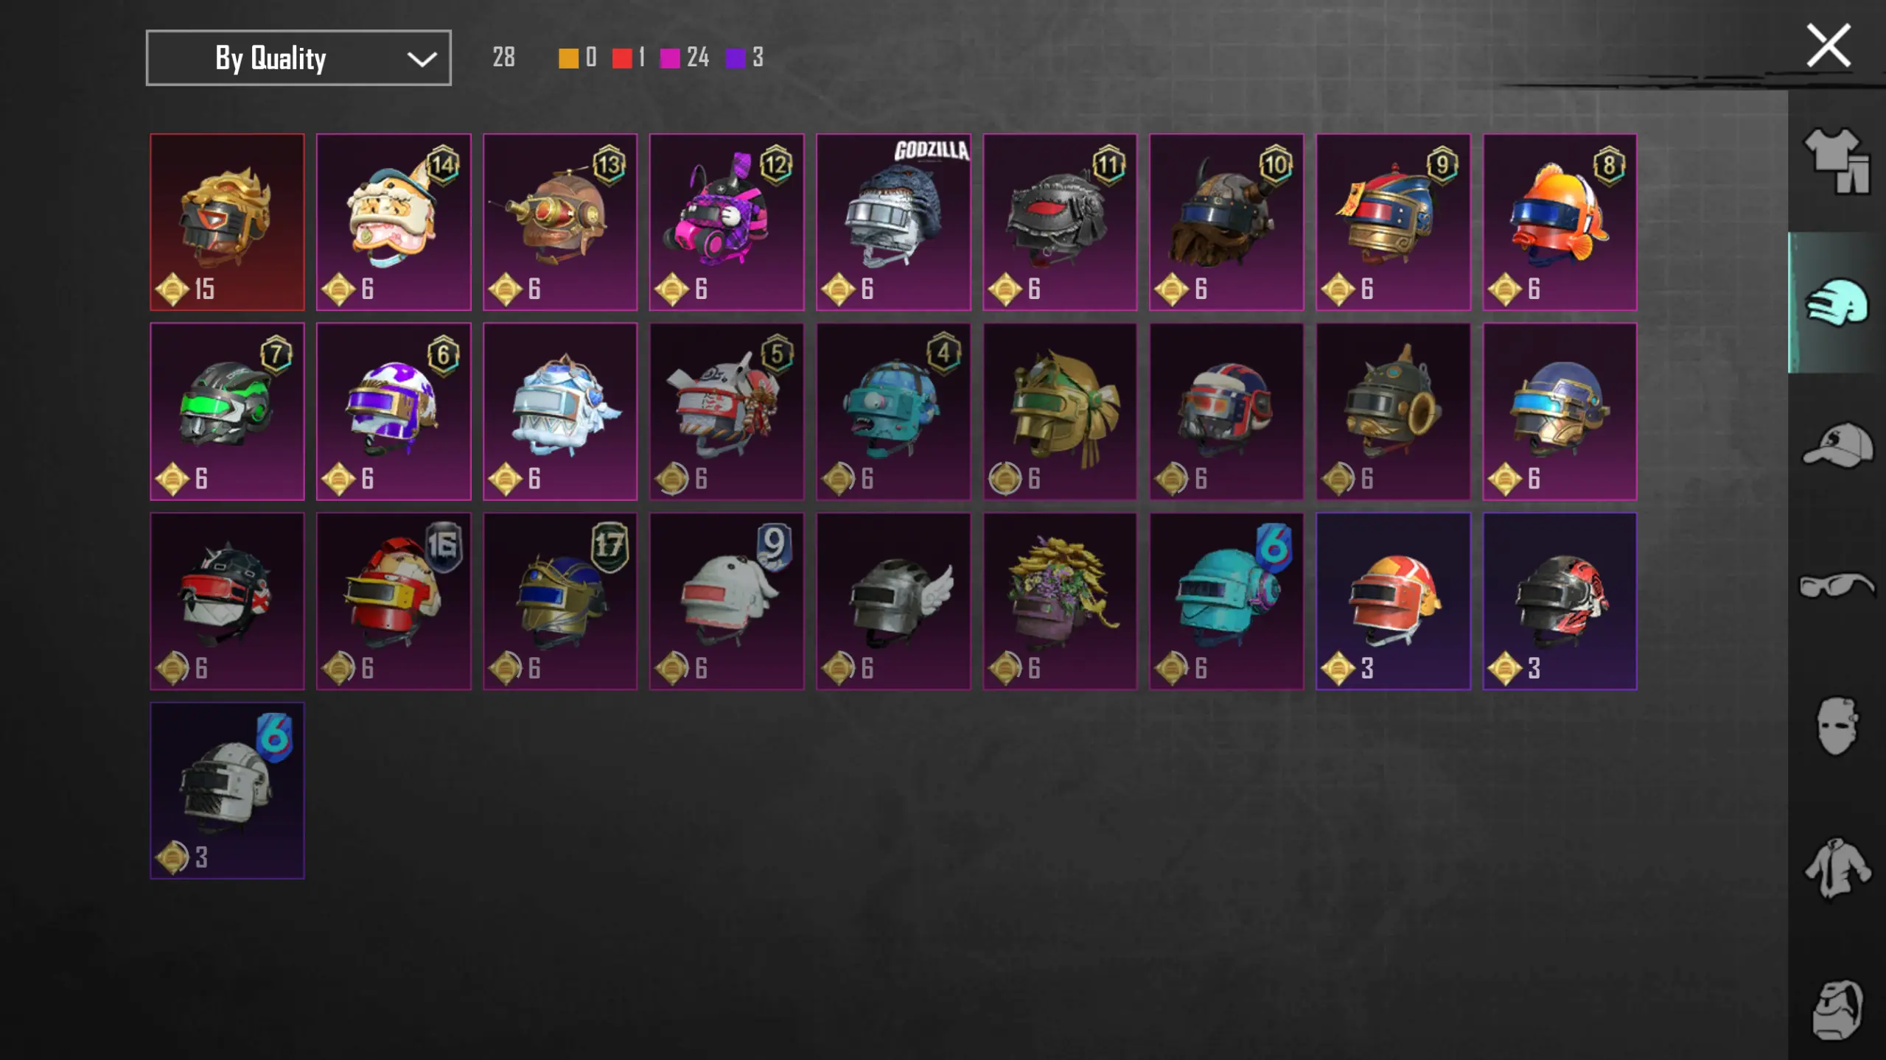Select the orange fish helmet with badge 8
1886x1060 pixels.
pos(1560,222)
